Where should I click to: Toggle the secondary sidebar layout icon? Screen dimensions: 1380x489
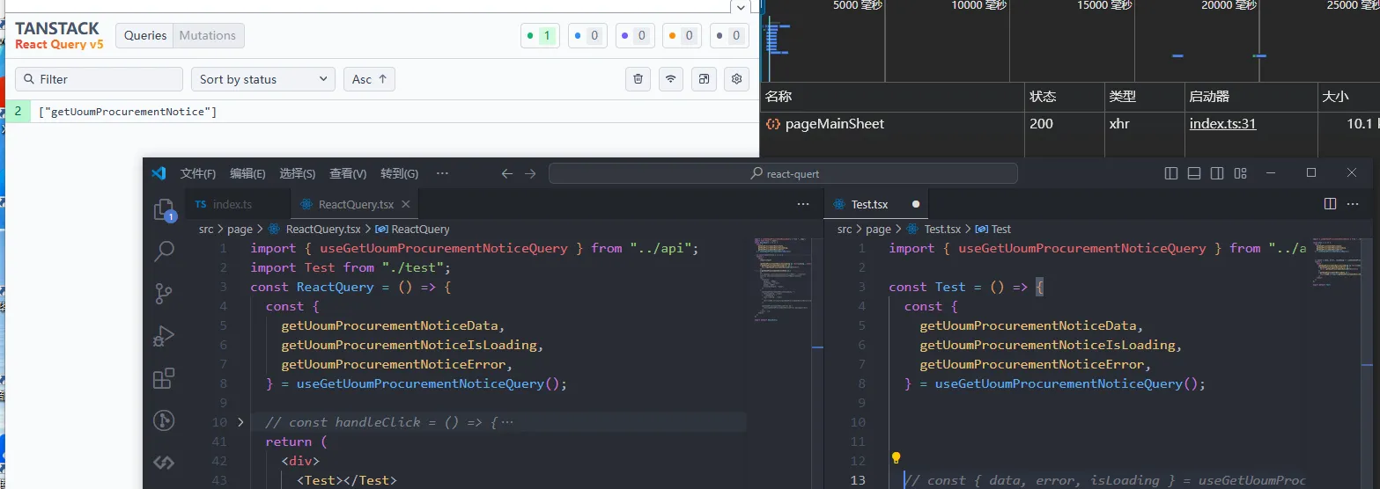(x=1217, y=173)
